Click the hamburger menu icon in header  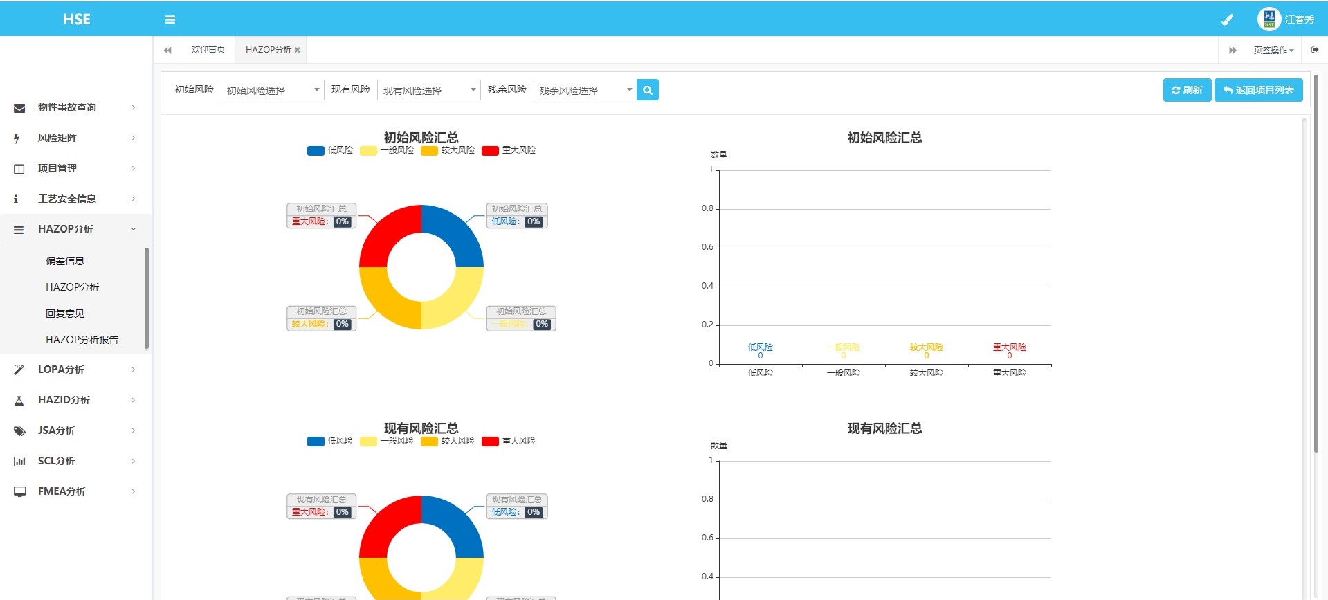[x=170, y=19]
